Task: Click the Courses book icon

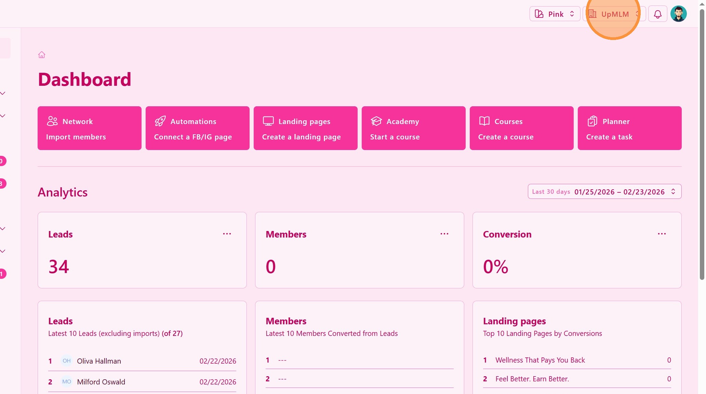Action: 484,121
